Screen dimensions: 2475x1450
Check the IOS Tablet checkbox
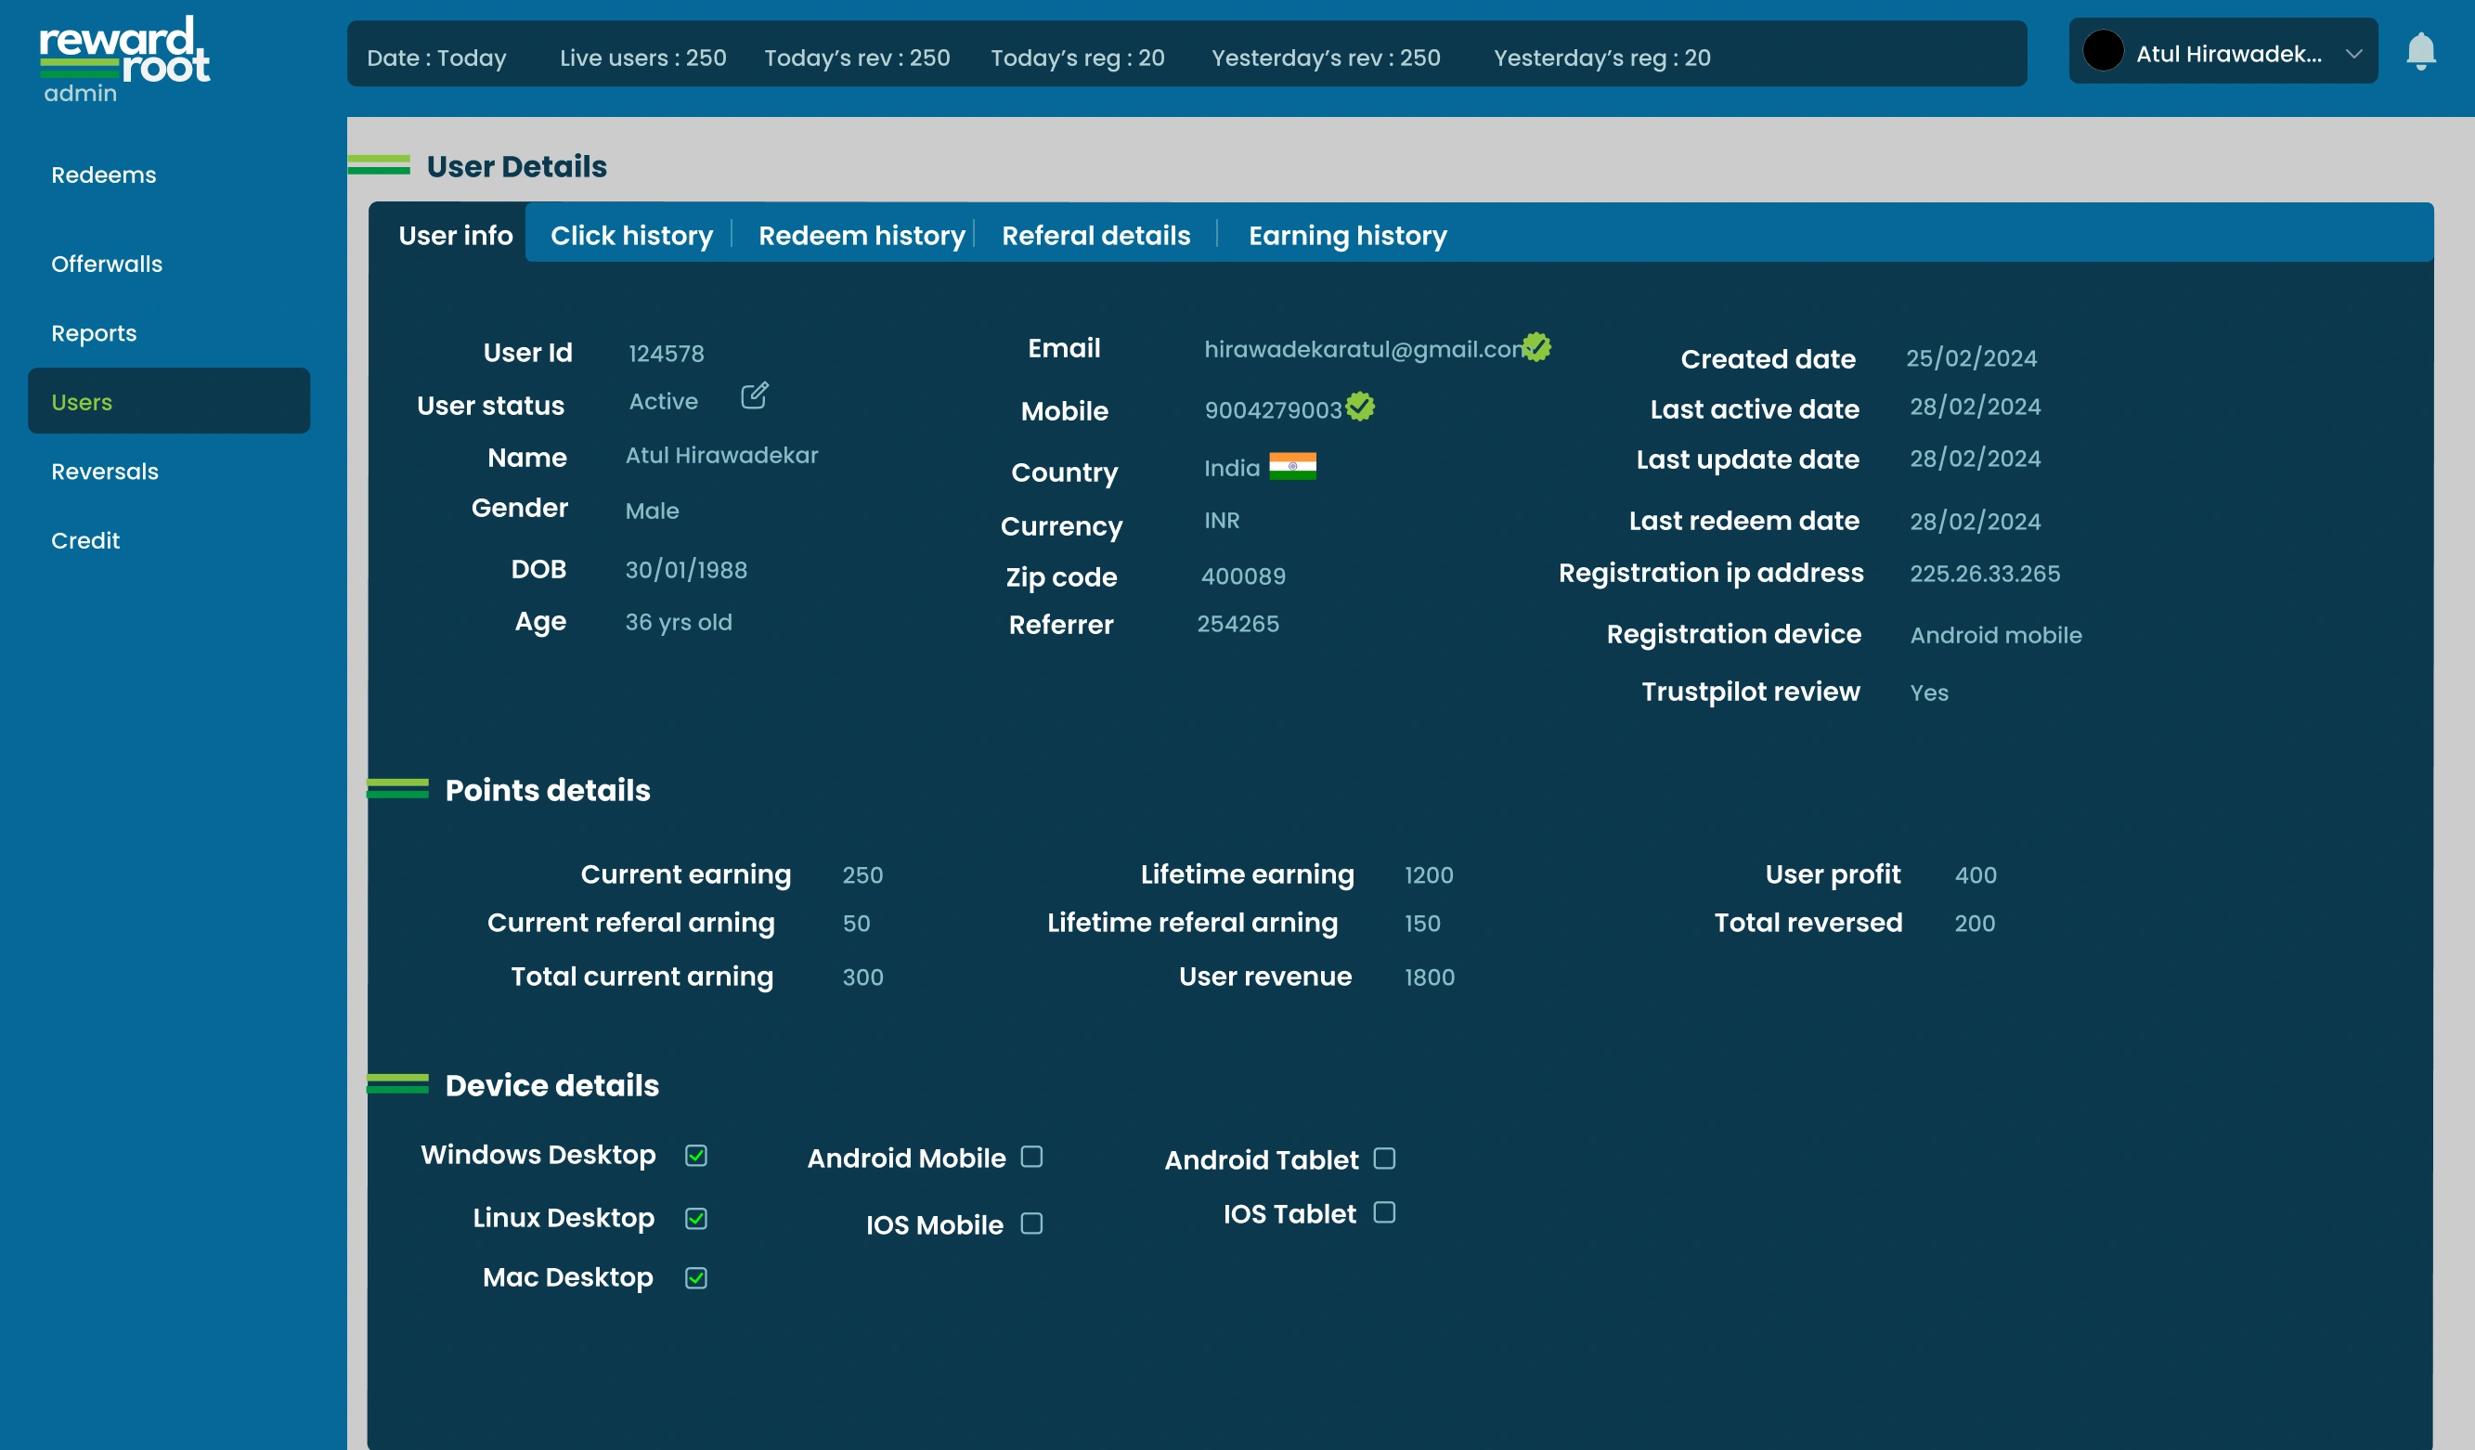[x=1385, y=1212]
